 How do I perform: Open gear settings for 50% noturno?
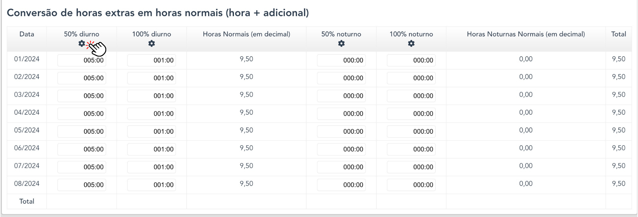coord(341,44)
